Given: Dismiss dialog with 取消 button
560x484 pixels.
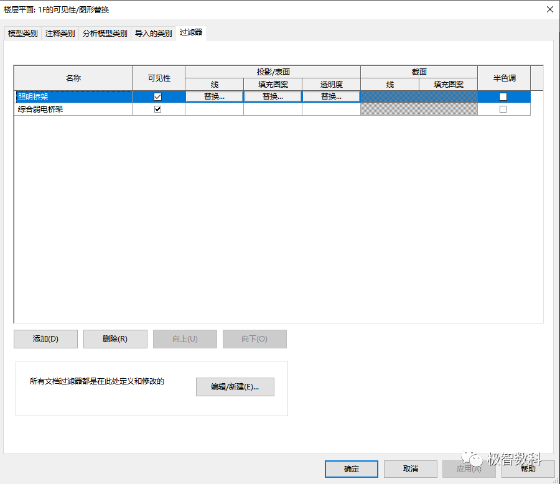Looking at the screenshot, I should (x=410, y=469).
